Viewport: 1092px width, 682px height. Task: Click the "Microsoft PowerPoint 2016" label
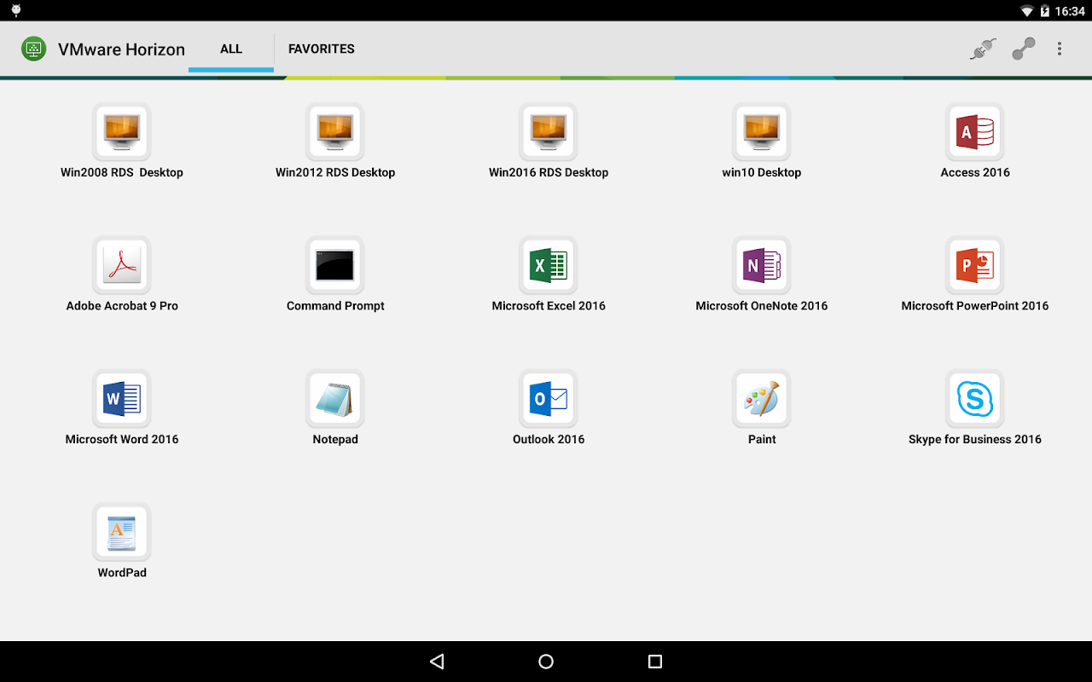[975, 306]
